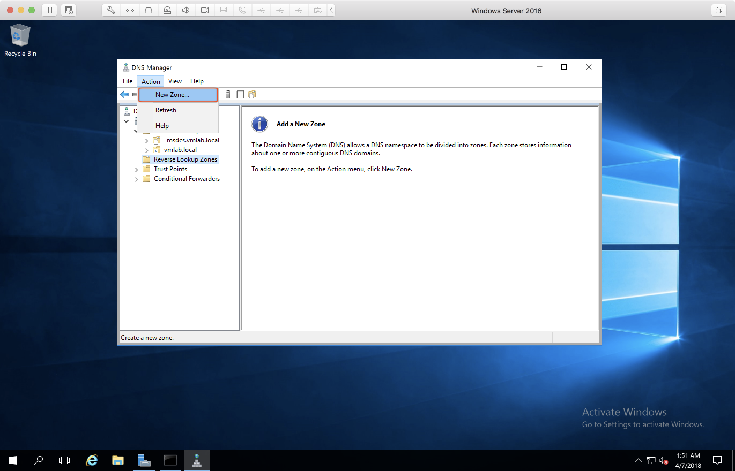The image size is (735, 471).
Task: Click the VM sound speaker icon
Action: 185,10
